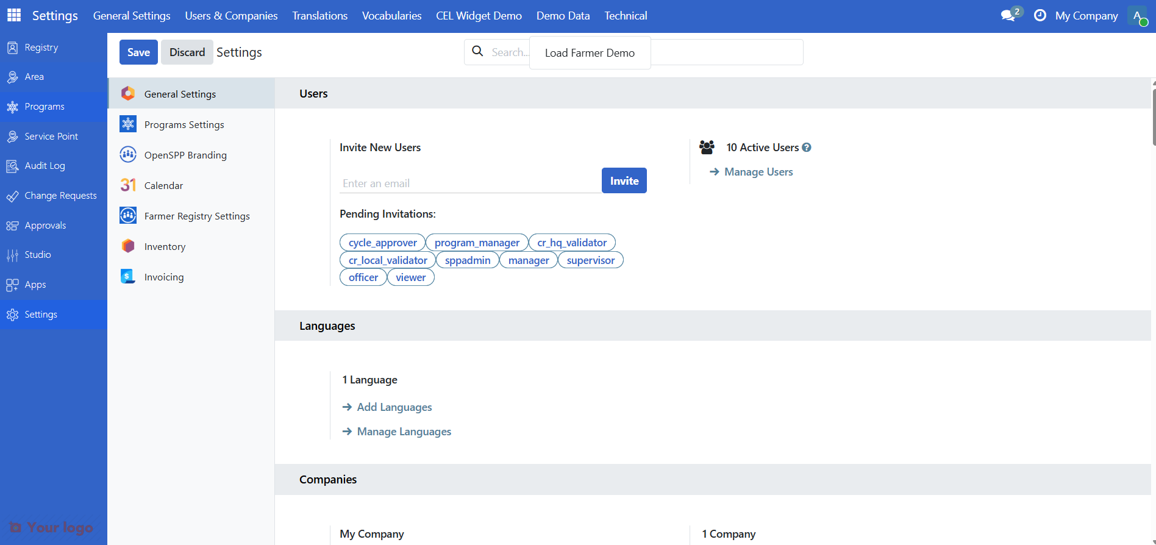The width and height of the screenshot is (1156, 545).
Task: Click the General Settings hexagon icon
Action: [128, 93]
